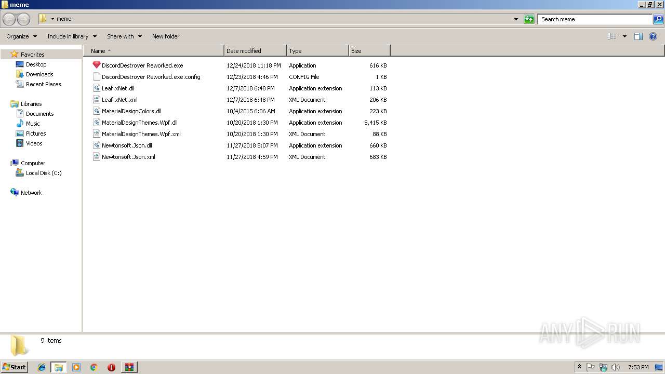The image size is (665, 374).
Task: Select Newtonsoft.Json.dll file icon
Action: (97, 145)
